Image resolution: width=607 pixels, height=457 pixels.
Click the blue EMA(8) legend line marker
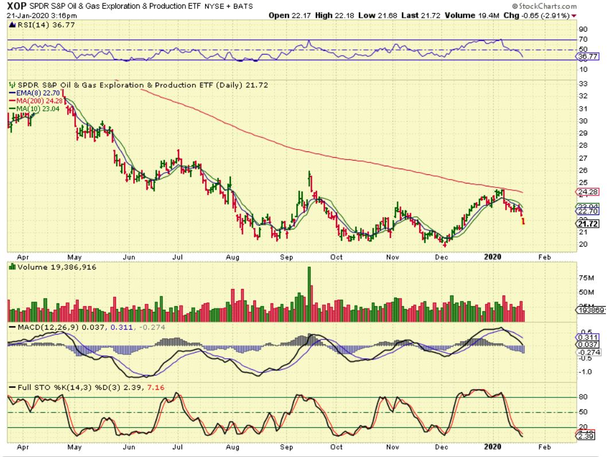pos(12,93)
